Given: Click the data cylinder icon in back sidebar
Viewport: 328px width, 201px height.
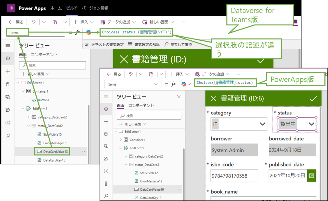Looking at the screenshot, I should click(x=8, y=84).
